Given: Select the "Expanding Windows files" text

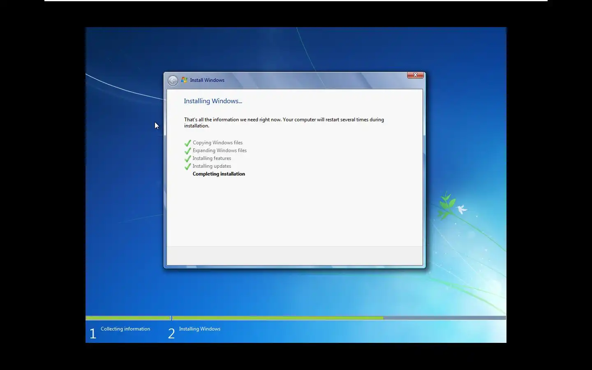Looking at the screenshot, I should coord(220,150).
